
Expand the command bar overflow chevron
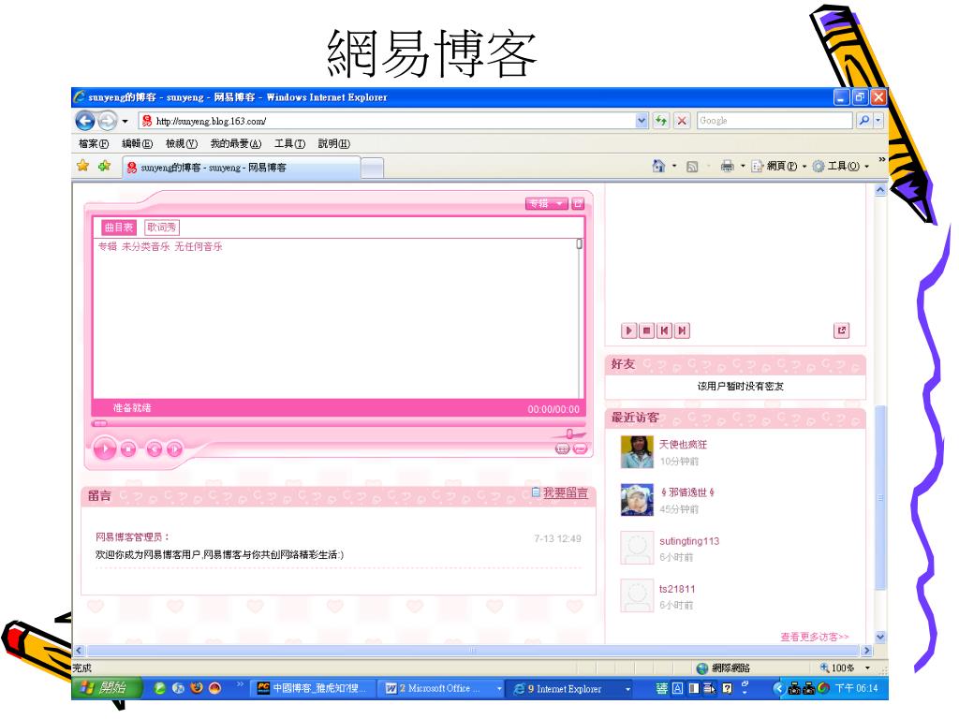[x=881, y=160]
